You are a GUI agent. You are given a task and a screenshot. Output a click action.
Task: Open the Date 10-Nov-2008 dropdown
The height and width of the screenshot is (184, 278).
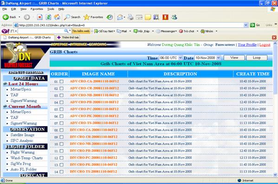219,58
